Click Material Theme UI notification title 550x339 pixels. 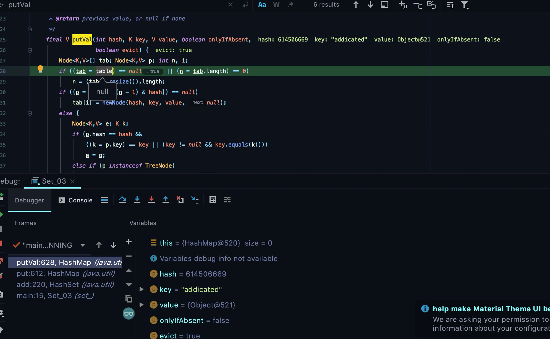(x=491, y=309)
